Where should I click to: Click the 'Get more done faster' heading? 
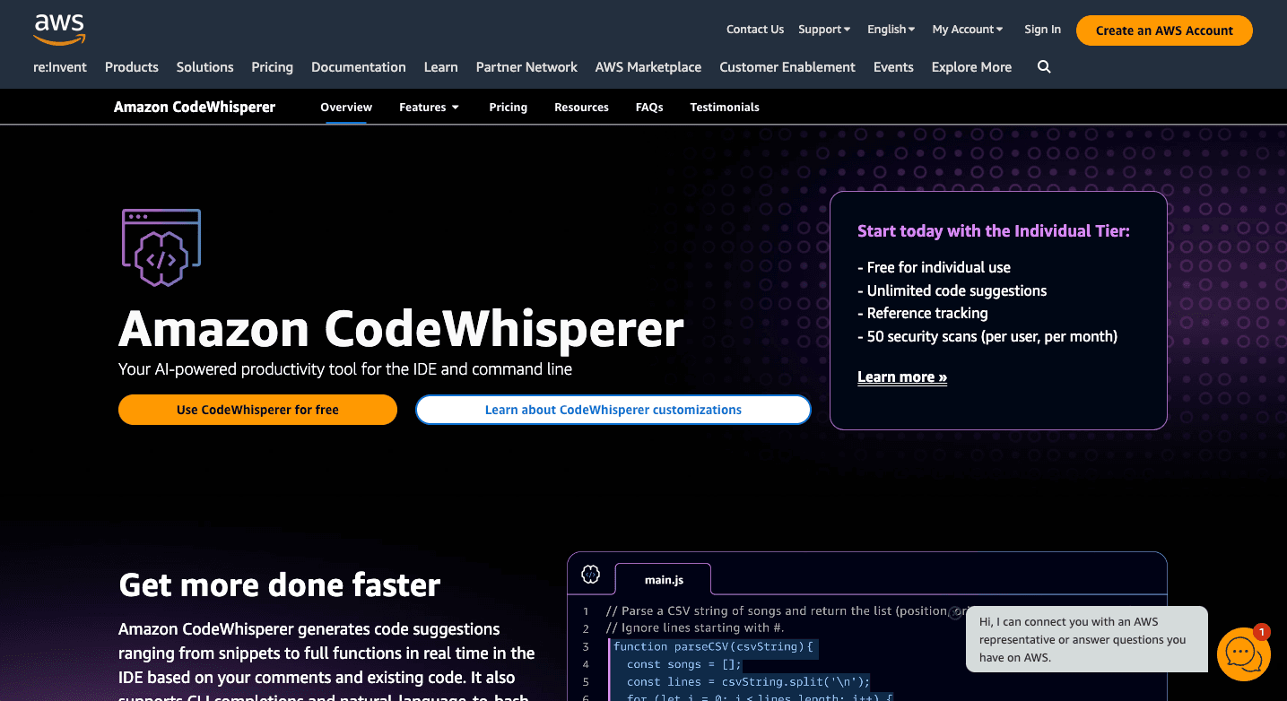pyautogui.click(x=280, y=584)
